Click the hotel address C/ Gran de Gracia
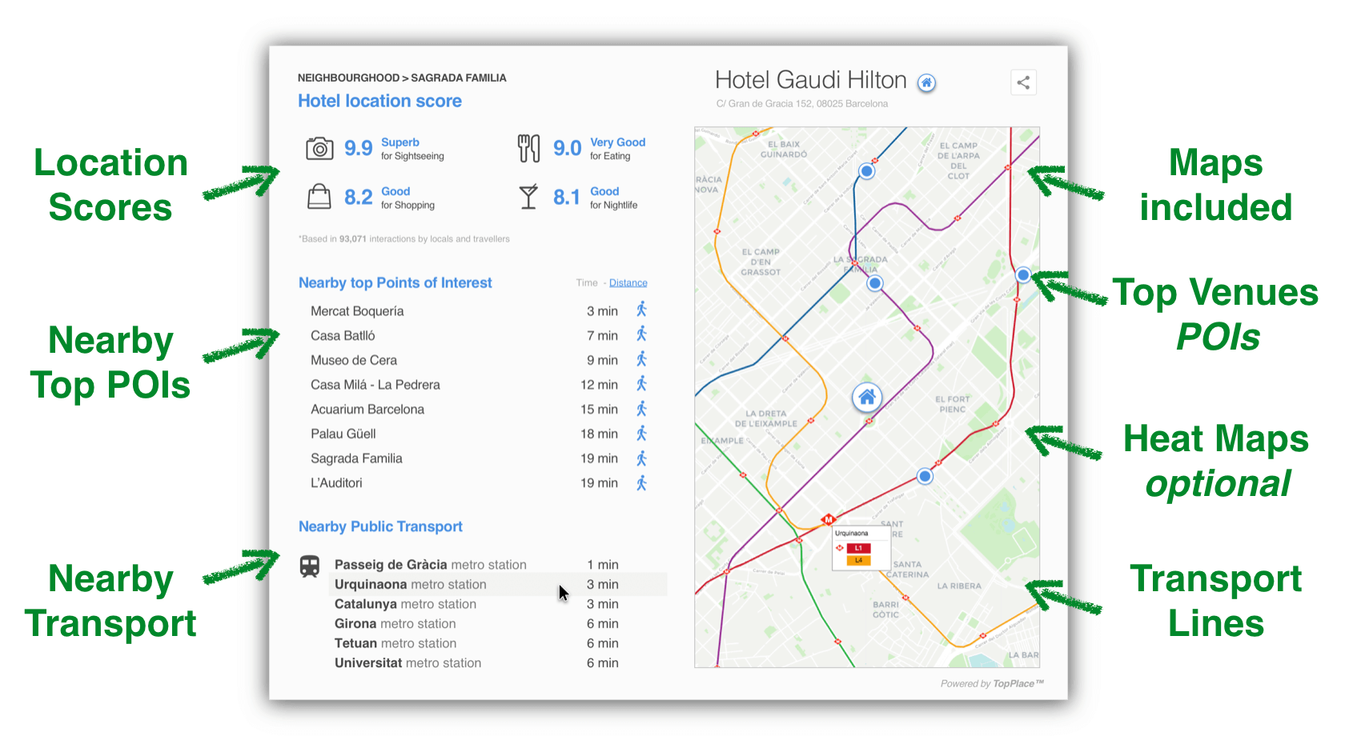The image size is (1345, 752). click(x=802, y=104)
